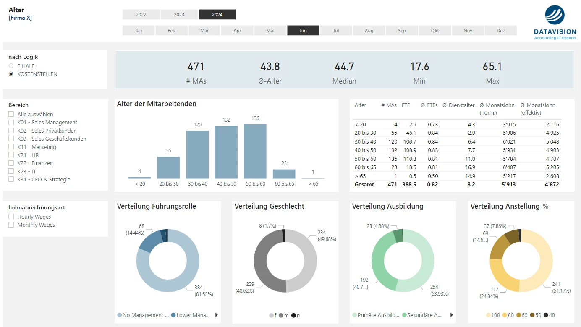Tick the K23 - IT checkbox
581x327 pixels.
pos(11,171)
